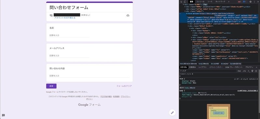
Task: Select the hidden input named fvv
Action: tap(211, 50)
